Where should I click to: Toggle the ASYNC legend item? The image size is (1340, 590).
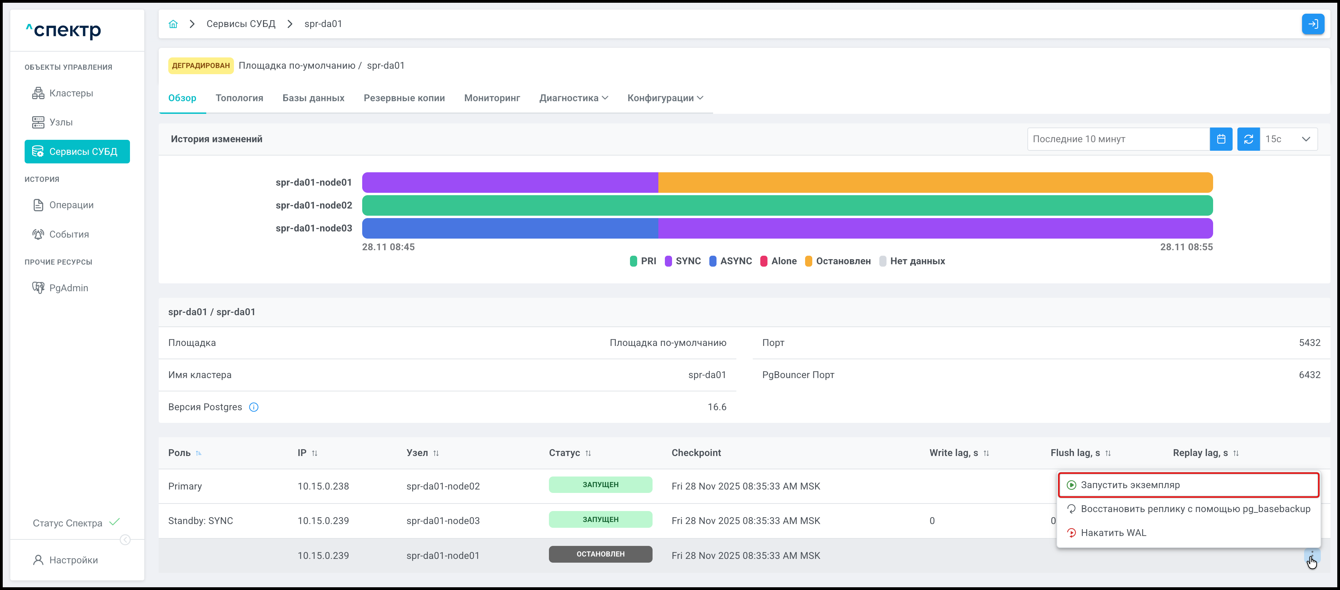click(730, 261)
